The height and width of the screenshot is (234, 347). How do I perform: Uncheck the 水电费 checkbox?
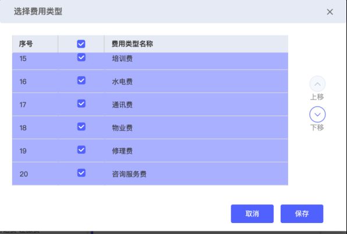click(x=81, y=80)
